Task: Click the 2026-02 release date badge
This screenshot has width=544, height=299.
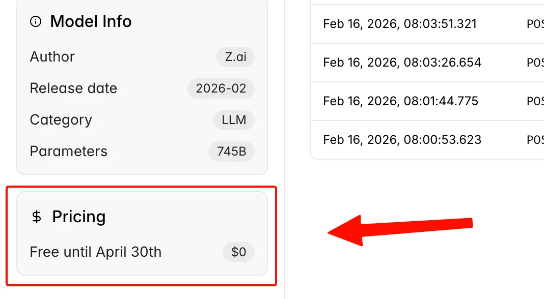Action: tap(221, 88)
